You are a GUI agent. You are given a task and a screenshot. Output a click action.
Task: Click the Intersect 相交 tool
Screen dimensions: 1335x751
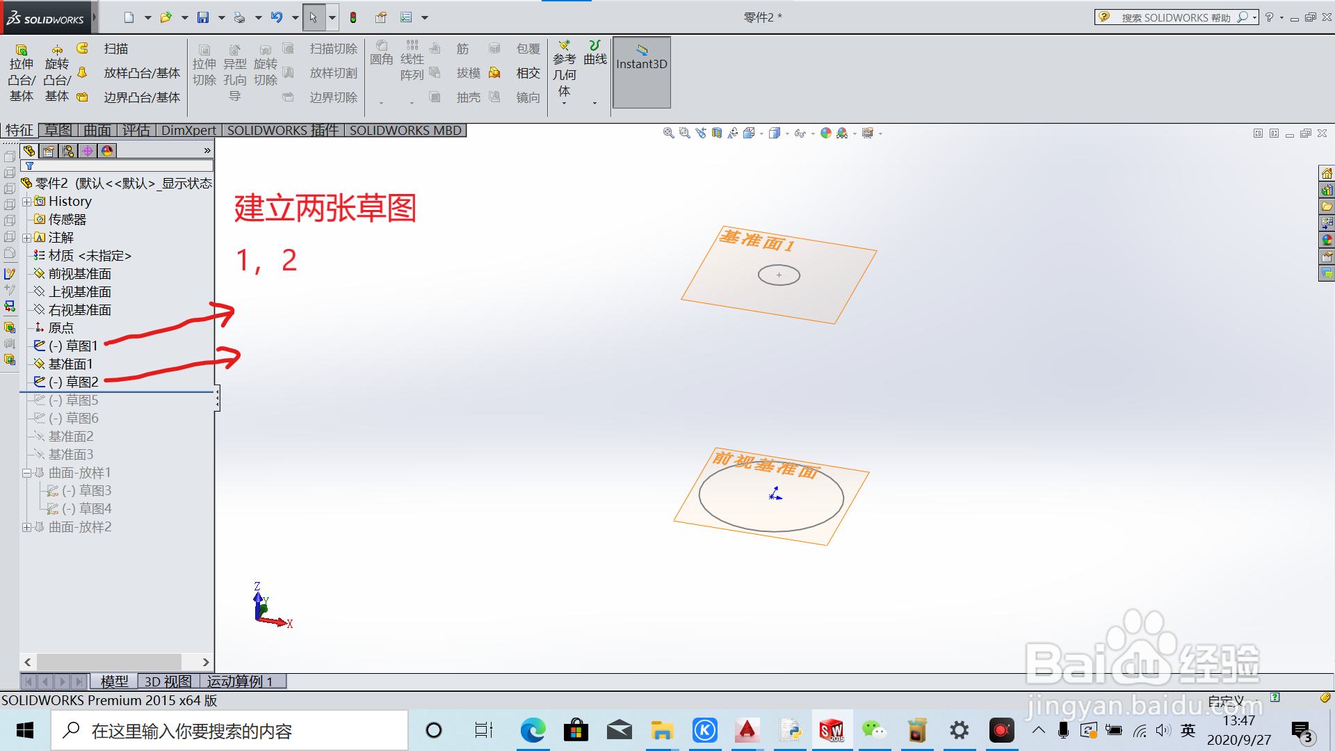point(515,73)
